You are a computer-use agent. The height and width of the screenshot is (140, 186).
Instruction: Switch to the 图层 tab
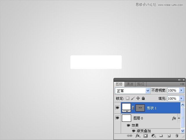pos(119,84)
